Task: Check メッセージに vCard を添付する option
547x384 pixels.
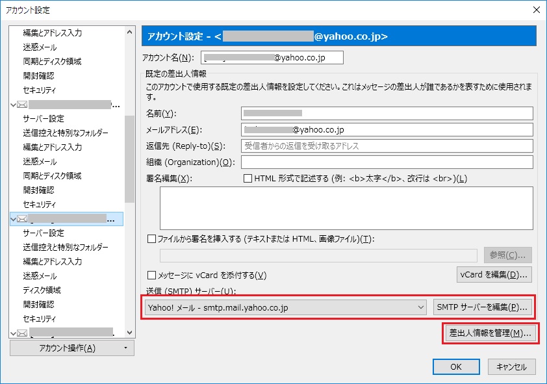Action: pos(152,275)
